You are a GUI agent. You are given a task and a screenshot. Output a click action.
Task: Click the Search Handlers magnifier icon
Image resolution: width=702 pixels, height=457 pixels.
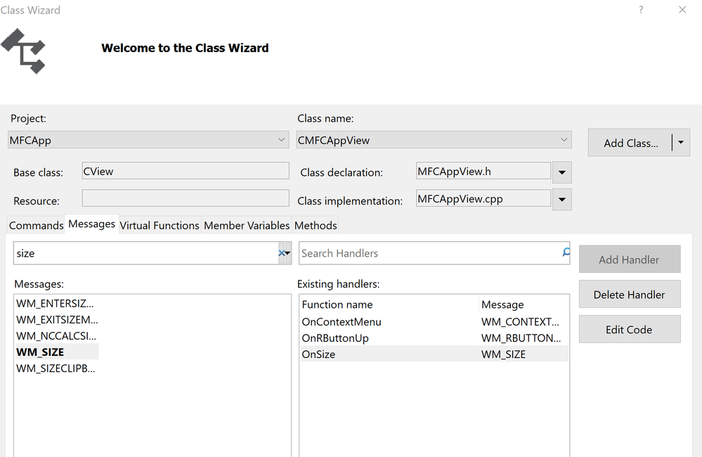[566, 252]
